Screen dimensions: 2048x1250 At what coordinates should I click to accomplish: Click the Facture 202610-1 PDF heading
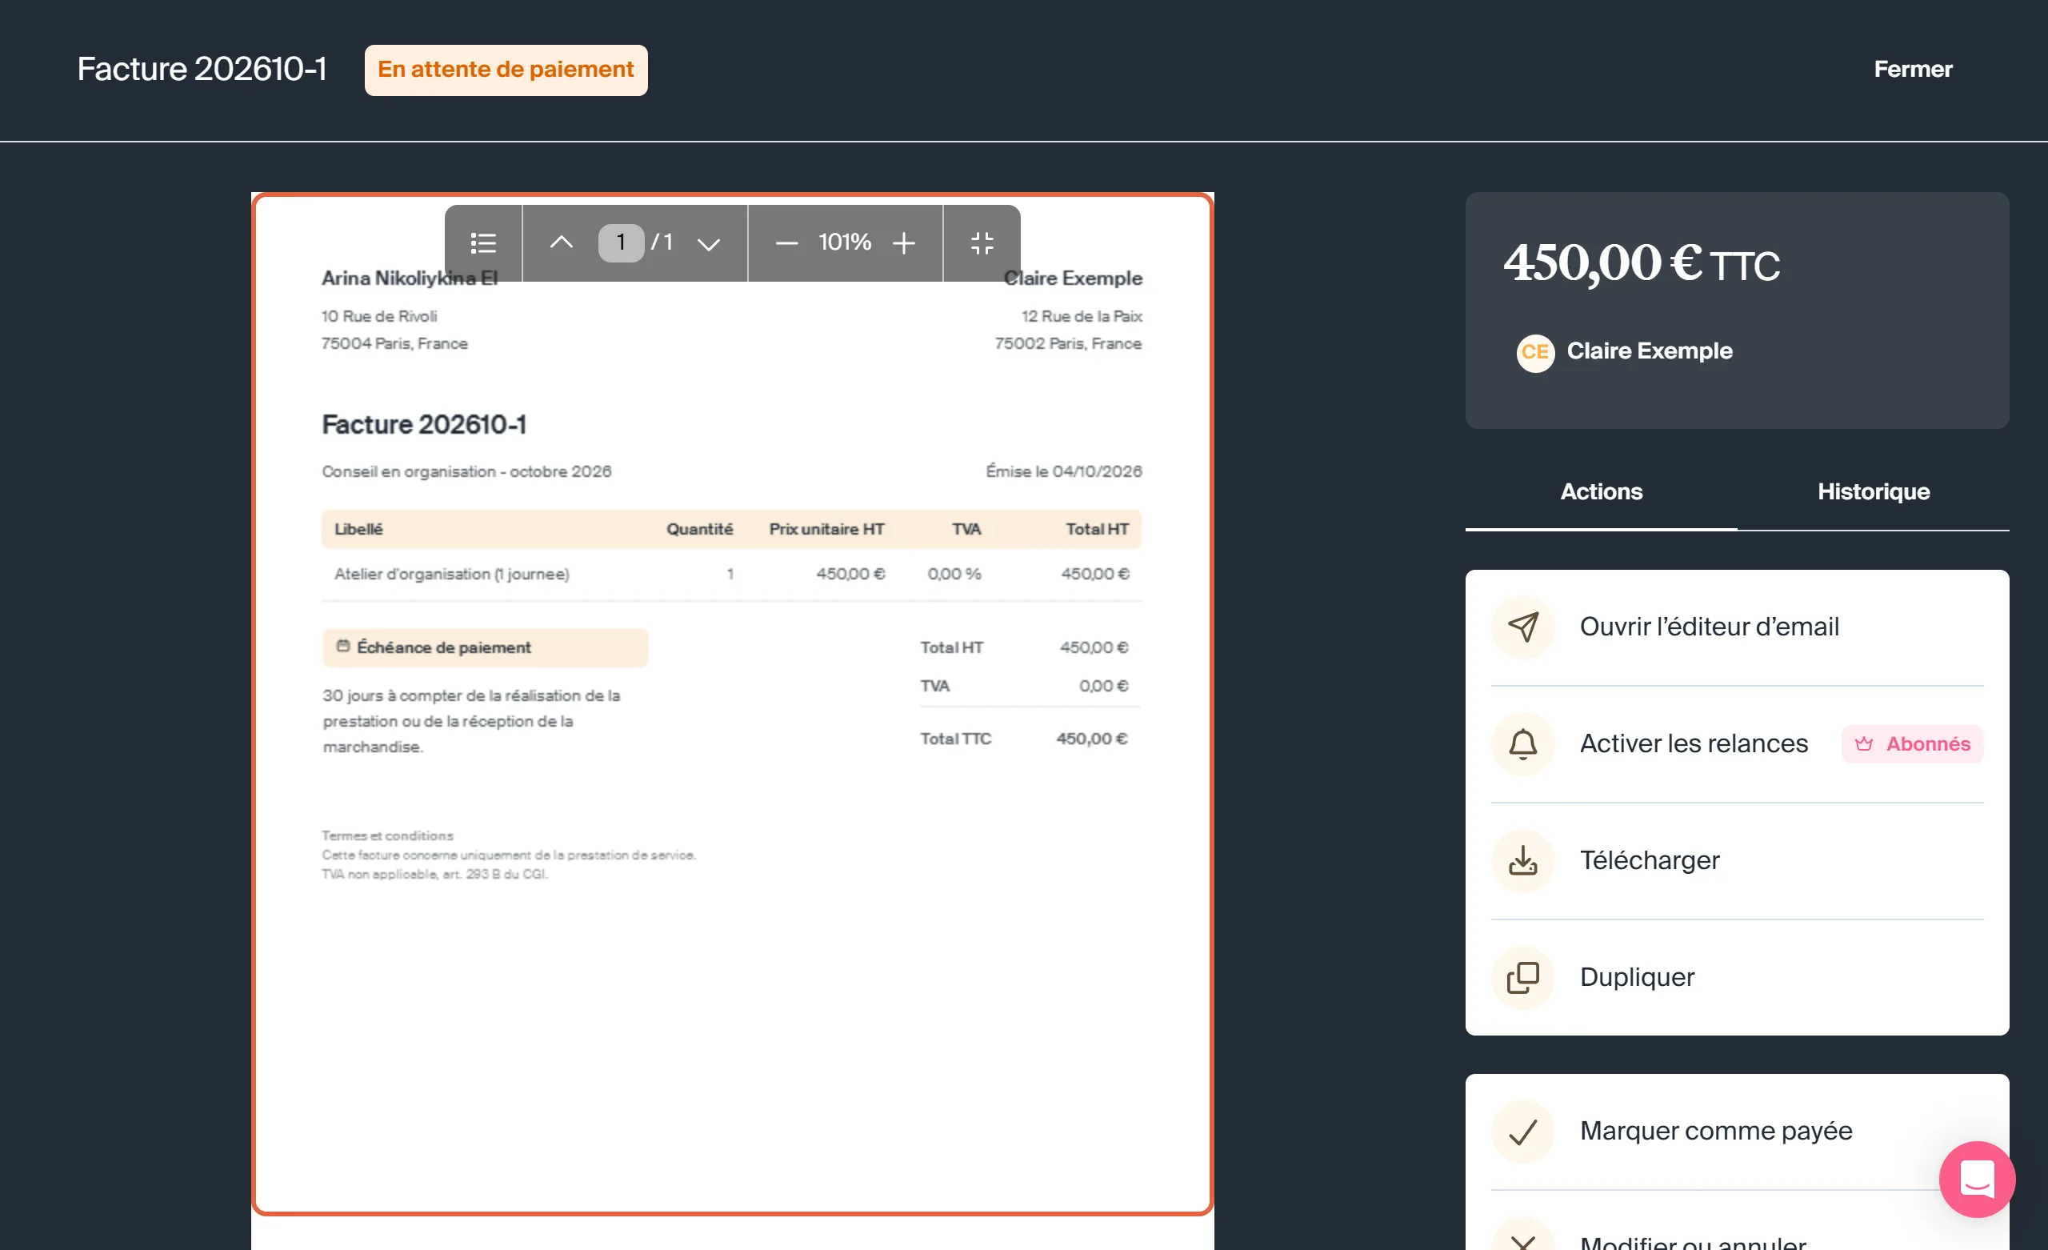[424, 425]
